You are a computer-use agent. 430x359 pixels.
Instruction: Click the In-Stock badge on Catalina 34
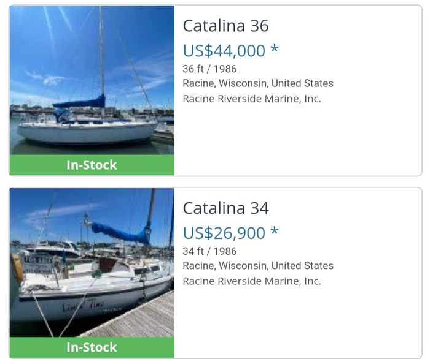click(x=92, y=347)
